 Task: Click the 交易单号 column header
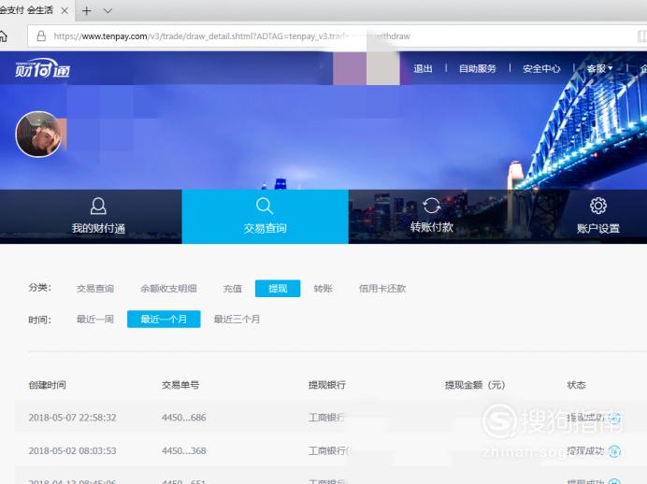point(180,385)
